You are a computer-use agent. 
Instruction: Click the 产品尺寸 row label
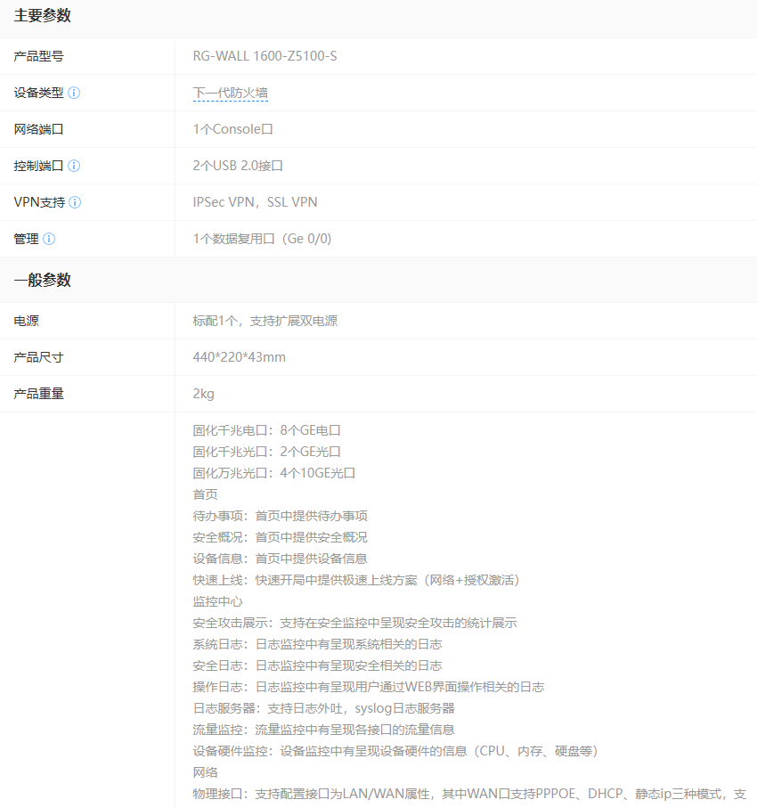[x=38, y=357]
